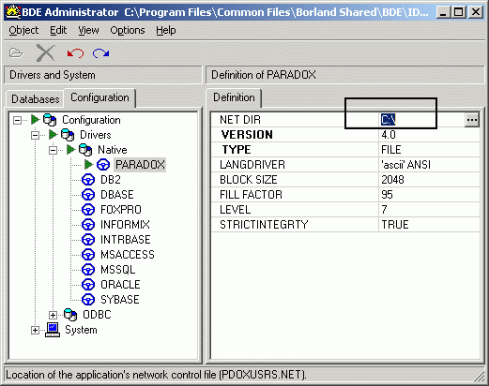This screenshot has width=489, height=386.
Task: Click the blue Redo arrow icon
Action: tap(100, 53)
